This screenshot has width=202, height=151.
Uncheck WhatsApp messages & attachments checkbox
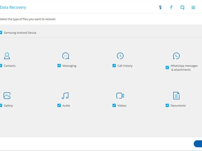[x=167, y=67]
